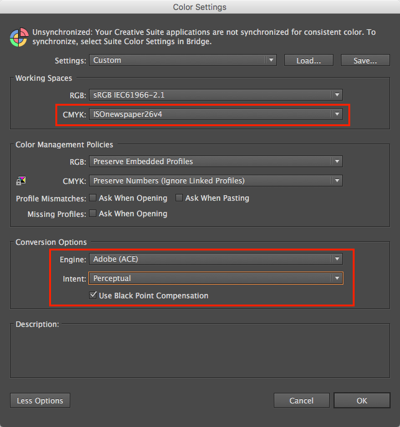Viewport: 400px width, 427px height.
Task: Open the RGB working space dropdown sRGB IEC61966-2.1
Action: pos(216,94)
